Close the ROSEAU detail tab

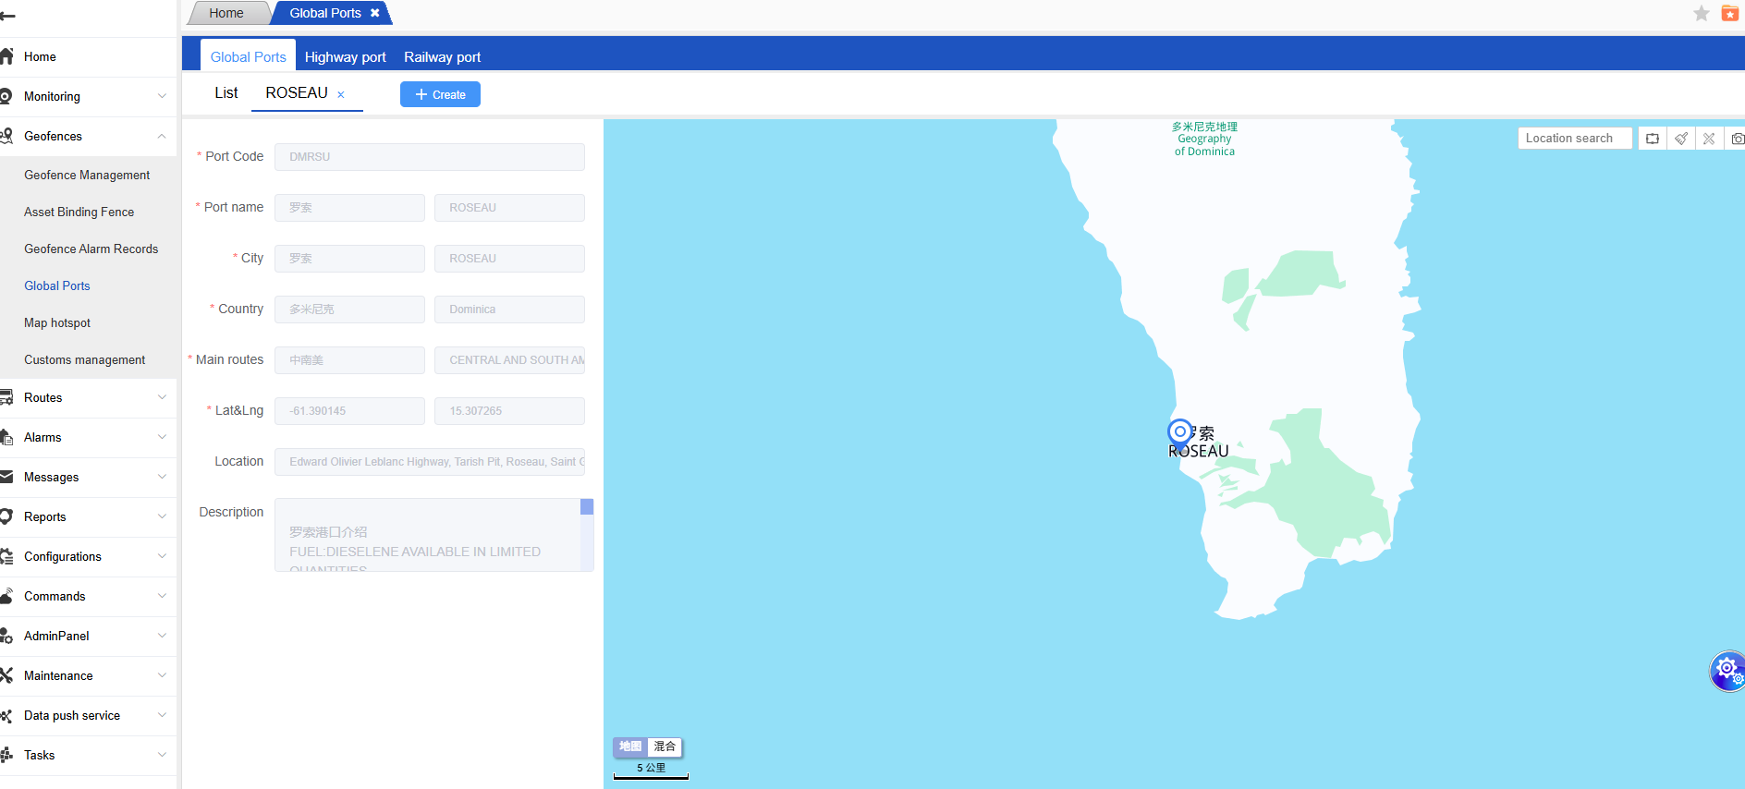point(341,94)
